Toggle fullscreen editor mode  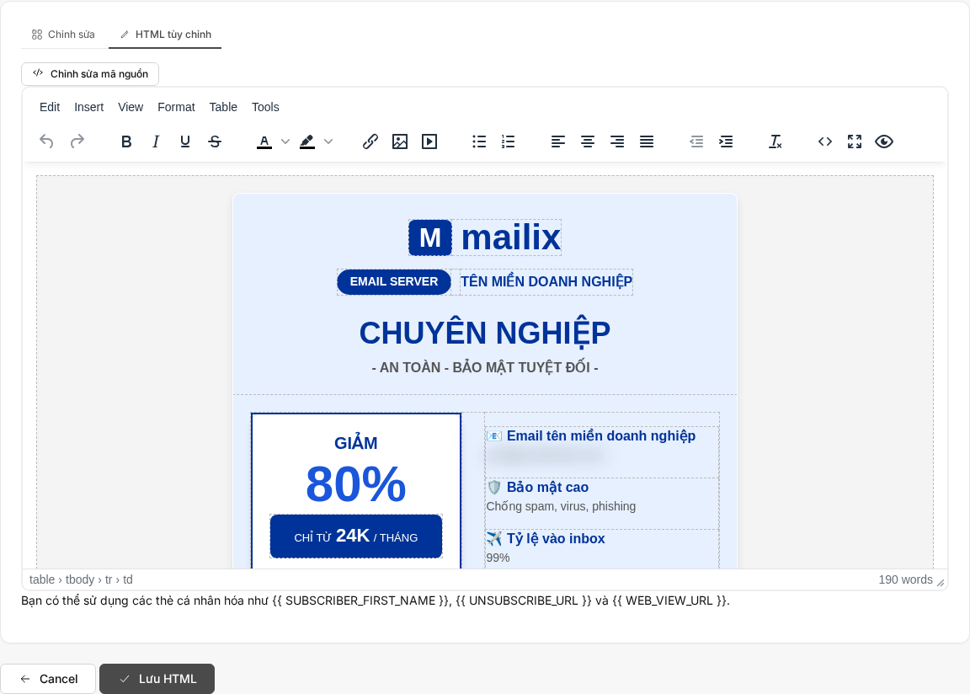pyautogui.click(x=855, y=141)
